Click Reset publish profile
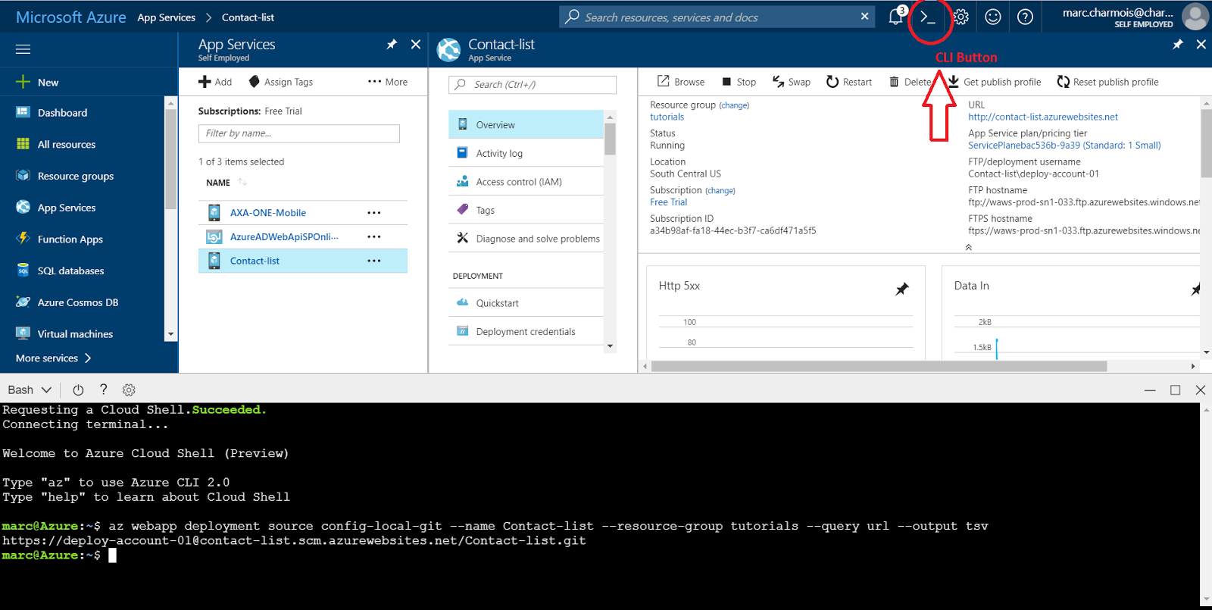 1107,82
